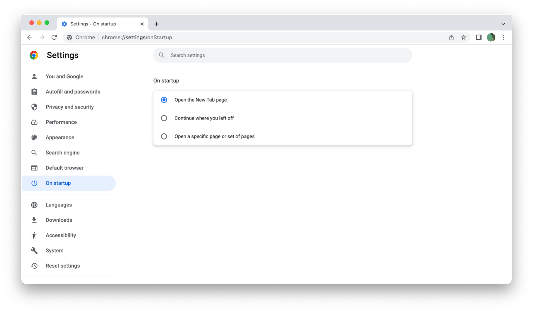Screen dimensions: 533x312
Task: Select Open a specific page or set of pages
Action: [164, 136]
